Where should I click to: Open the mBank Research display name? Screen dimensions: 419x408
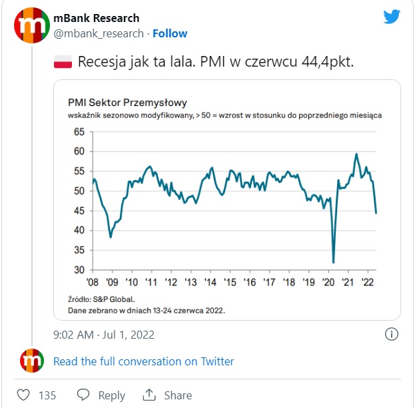point(95,17)
